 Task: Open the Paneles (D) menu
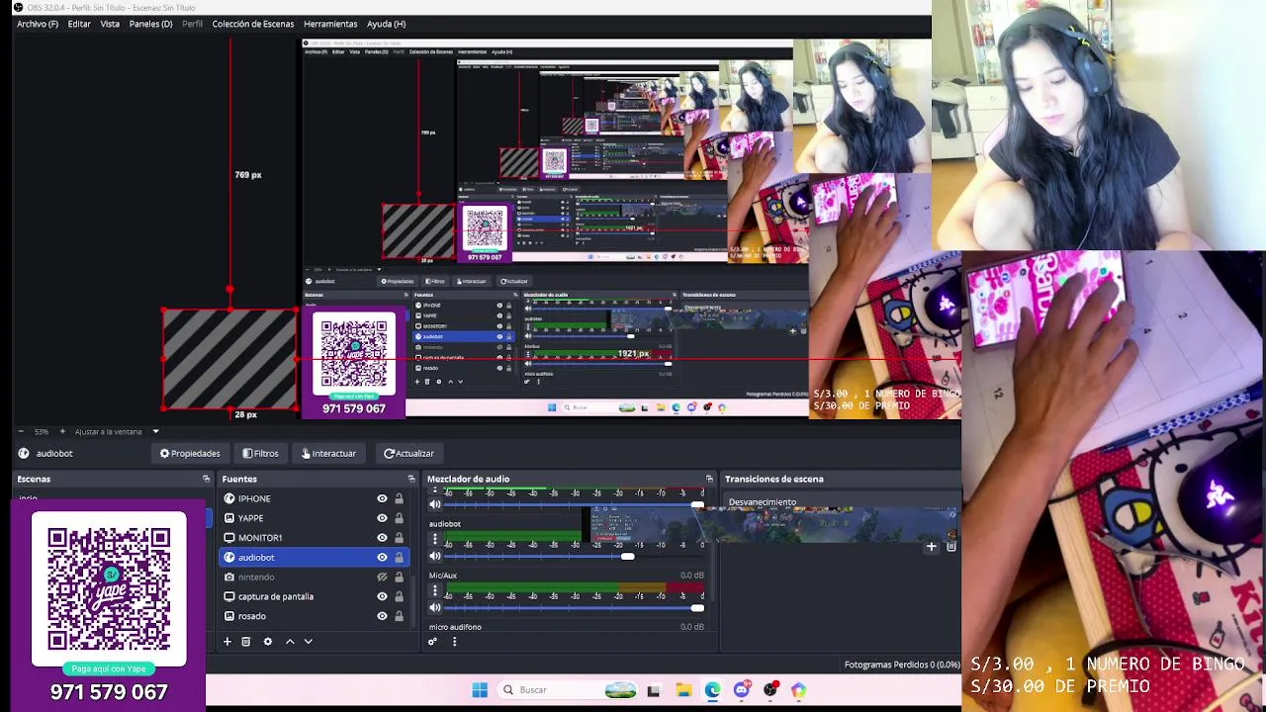pyautogui.click(x=150, y=24)
